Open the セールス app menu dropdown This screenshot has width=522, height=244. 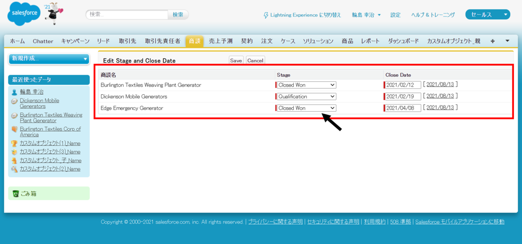488,15
